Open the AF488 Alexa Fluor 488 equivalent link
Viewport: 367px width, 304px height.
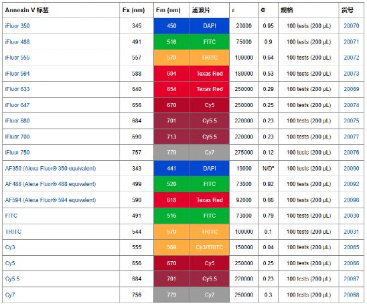pos(50,184)
